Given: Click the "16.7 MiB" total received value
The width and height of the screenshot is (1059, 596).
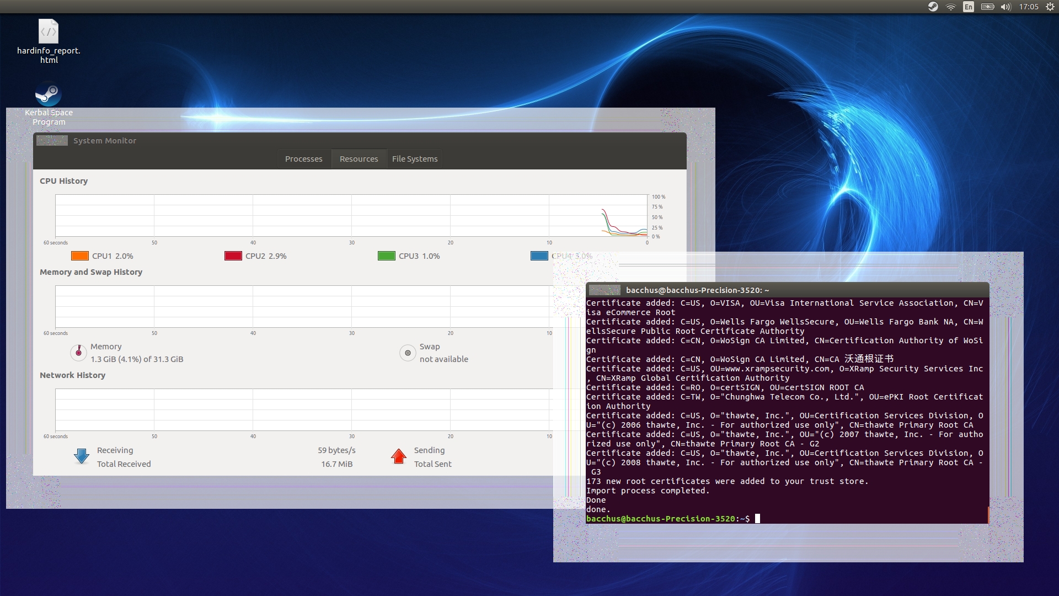Looking at the screenshot, I should pyautogui.click(x=336, y=464).
